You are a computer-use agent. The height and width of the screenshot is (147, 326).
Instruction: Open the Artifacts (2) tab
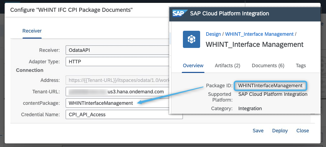(x=227, y=65)
